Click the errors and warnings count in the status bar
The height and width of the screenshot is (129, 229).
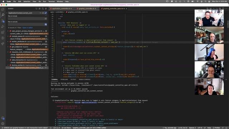[x=57, y=128]
